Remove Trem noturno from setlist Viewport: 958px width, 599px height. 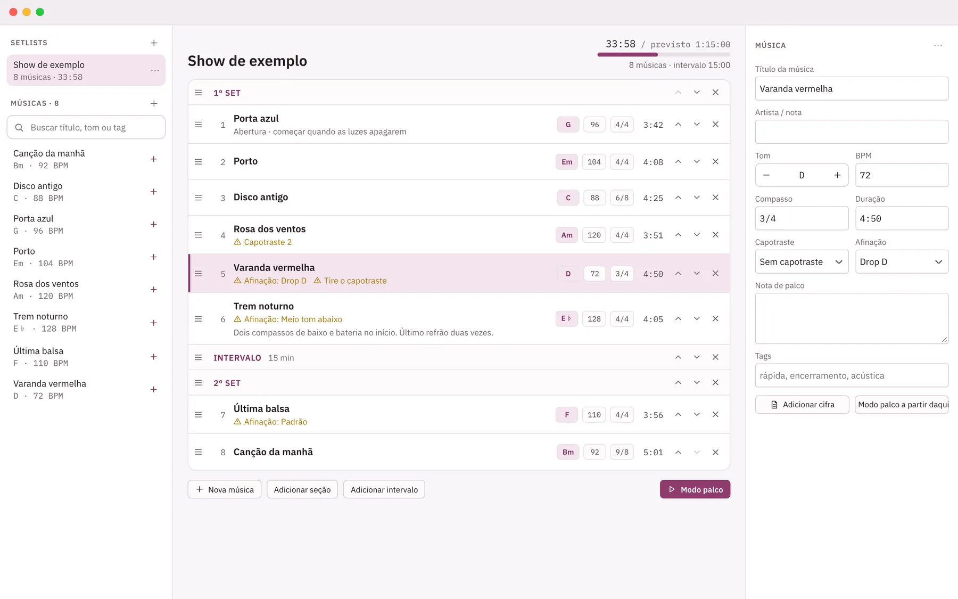(715, 319)
